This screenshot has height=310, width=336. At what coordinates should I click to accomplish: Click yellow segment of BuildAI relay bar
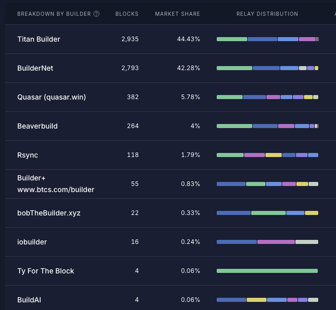pos(256,300)
